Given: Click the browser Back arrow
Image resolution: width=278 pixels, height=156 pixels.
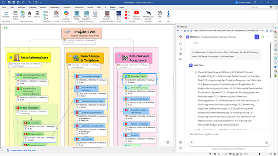Looking at the screenshot, I should (x=178, y=31).
